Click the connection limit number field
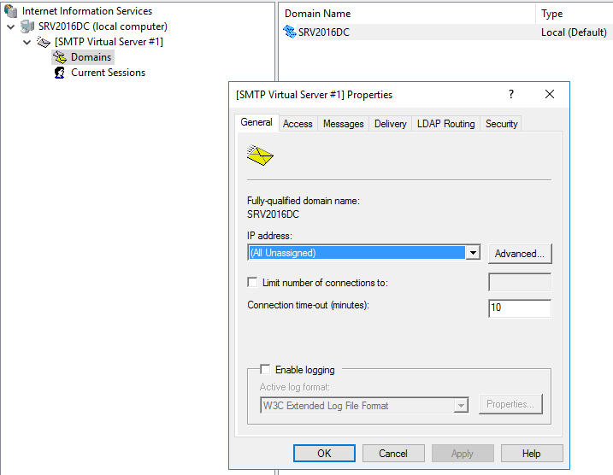The width and height of the screenshot is (613, 475). (520, 282)
